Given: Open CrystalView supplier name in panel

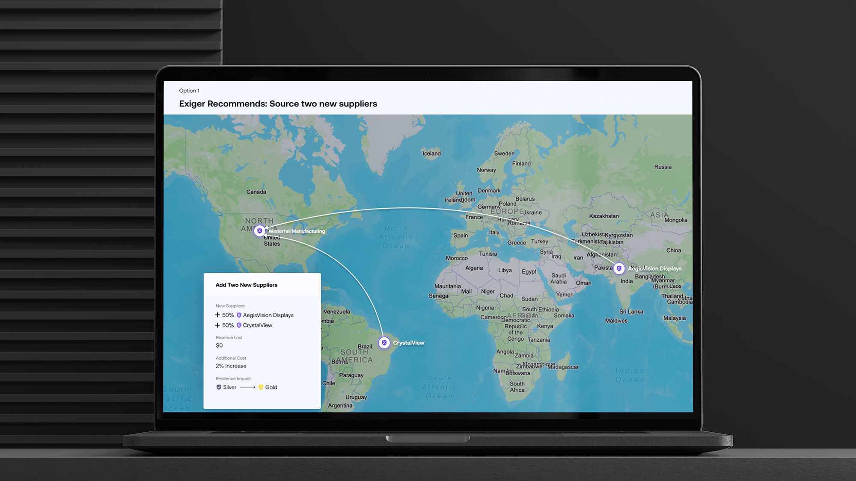Looking at the screenshot, I should tap(258, 325).
